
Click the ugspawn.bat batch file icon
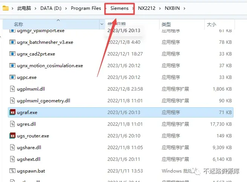[12, 171]
